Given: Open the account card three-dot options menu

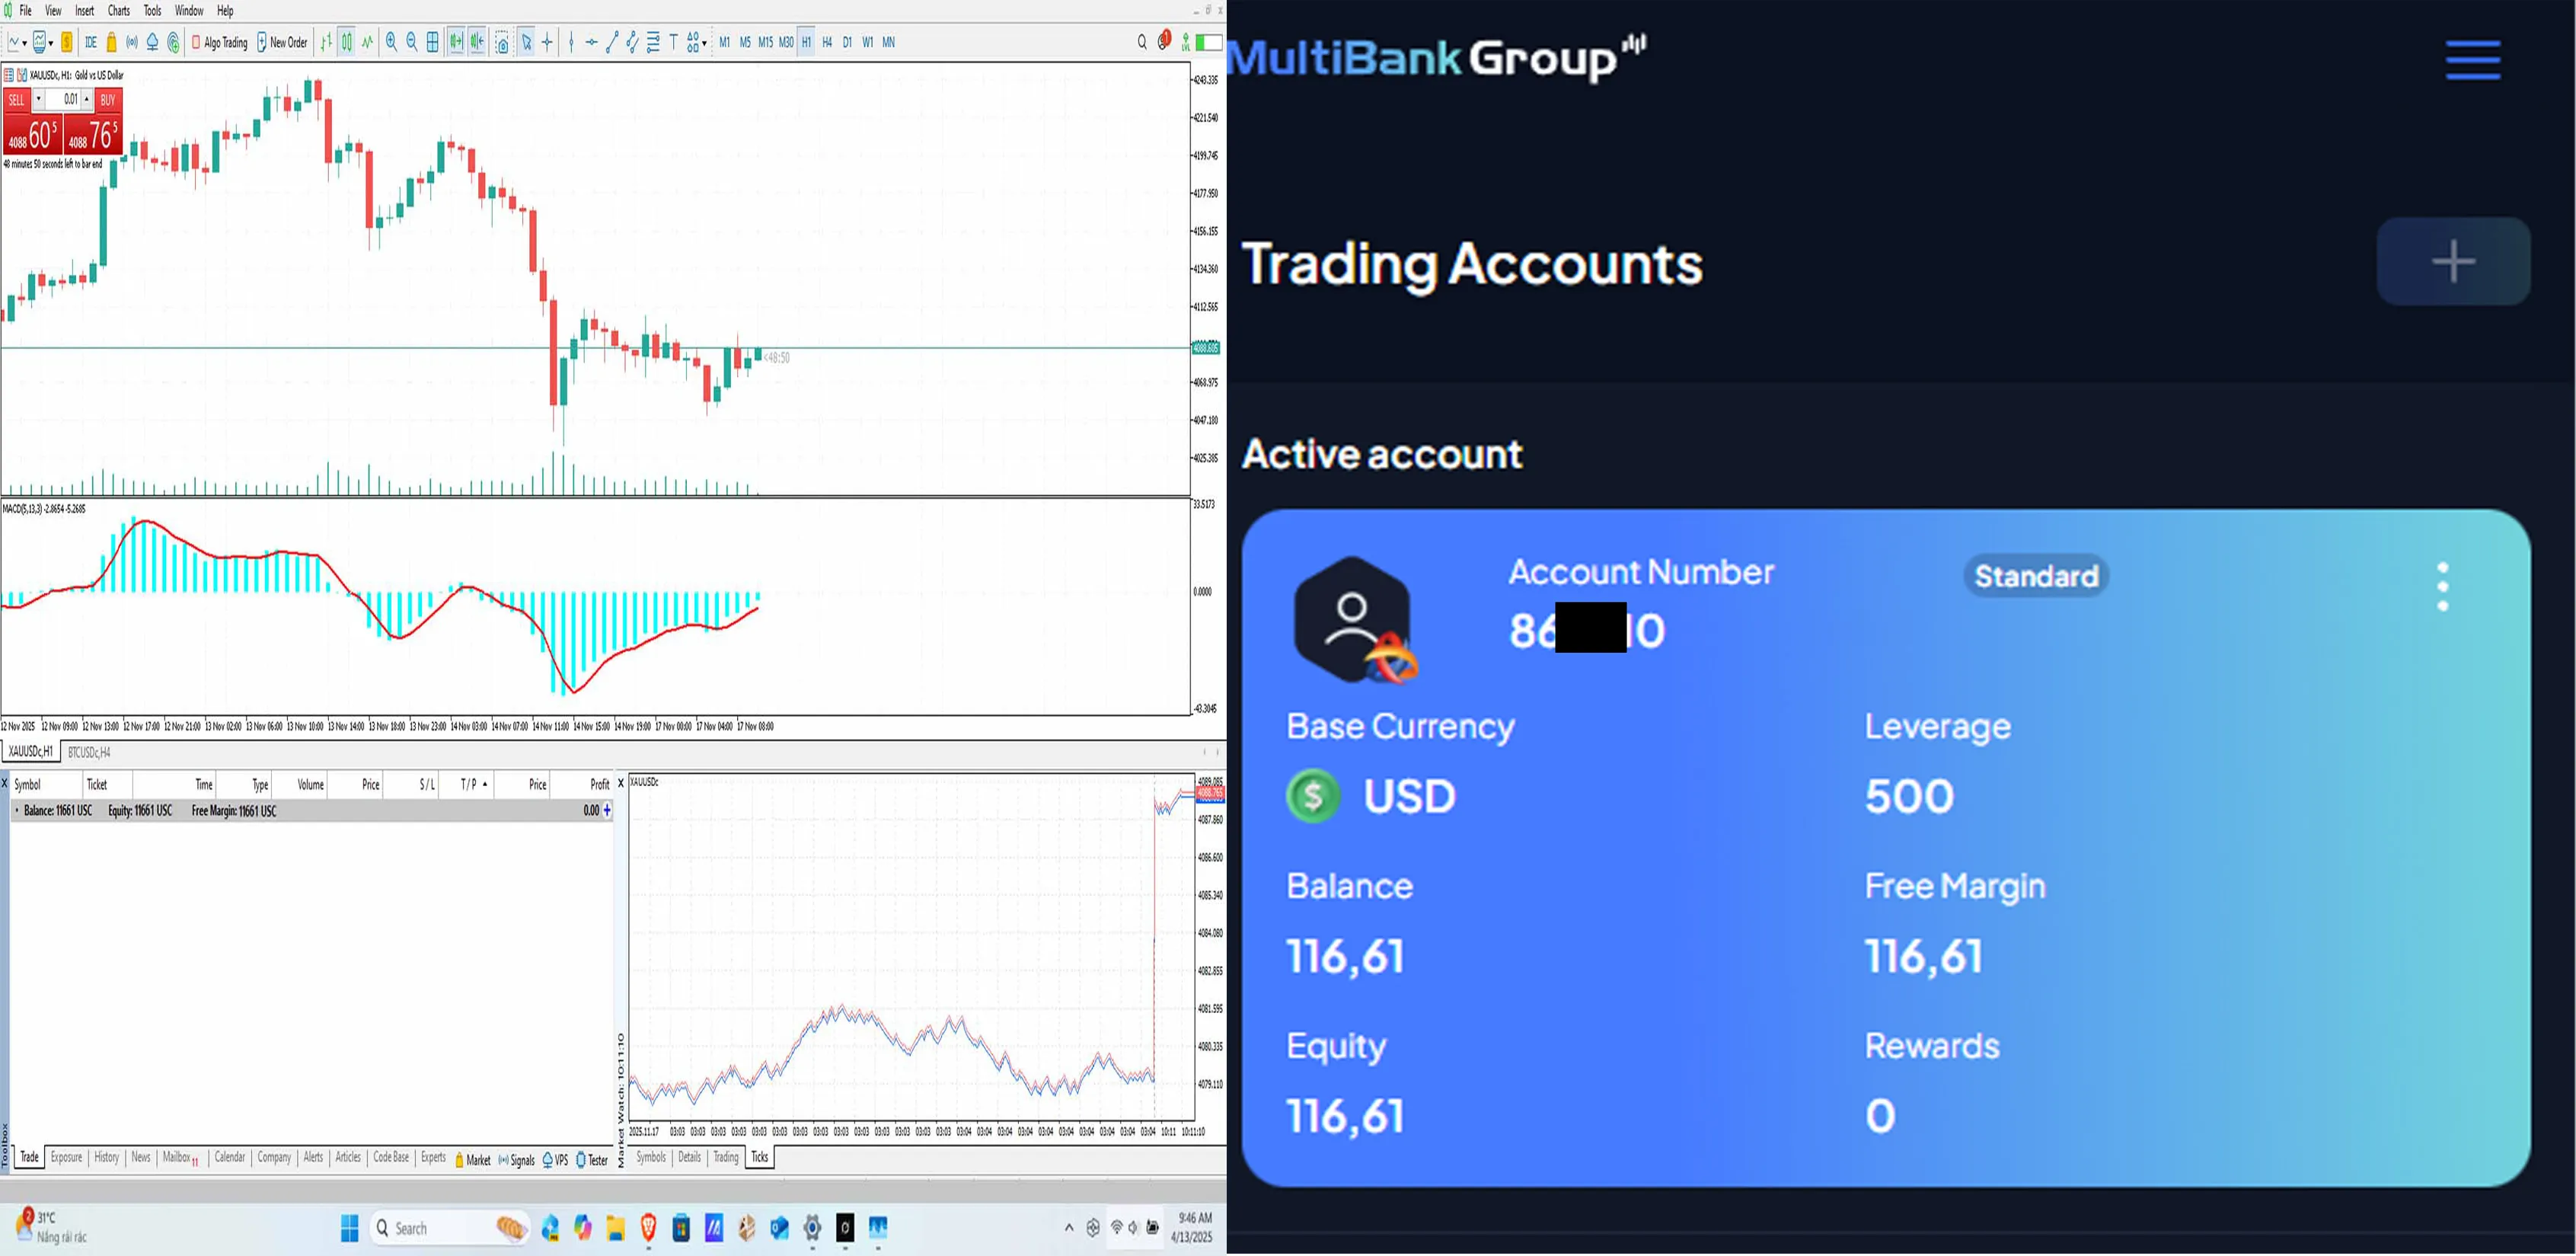Looking at the screenshot, I should (x=2443, y=586).
